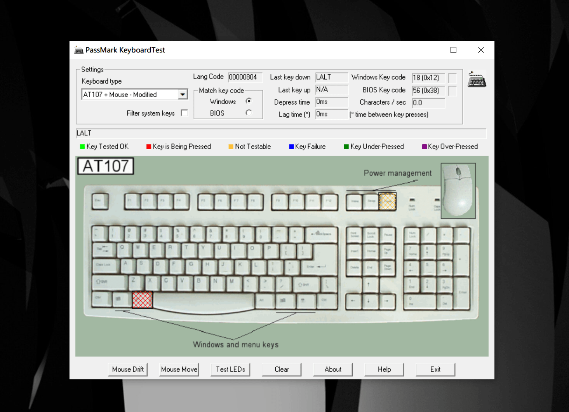569x412 pixels.
Task: Click the dark green Key Under-Pressed swatch
Action: point(346,147)
